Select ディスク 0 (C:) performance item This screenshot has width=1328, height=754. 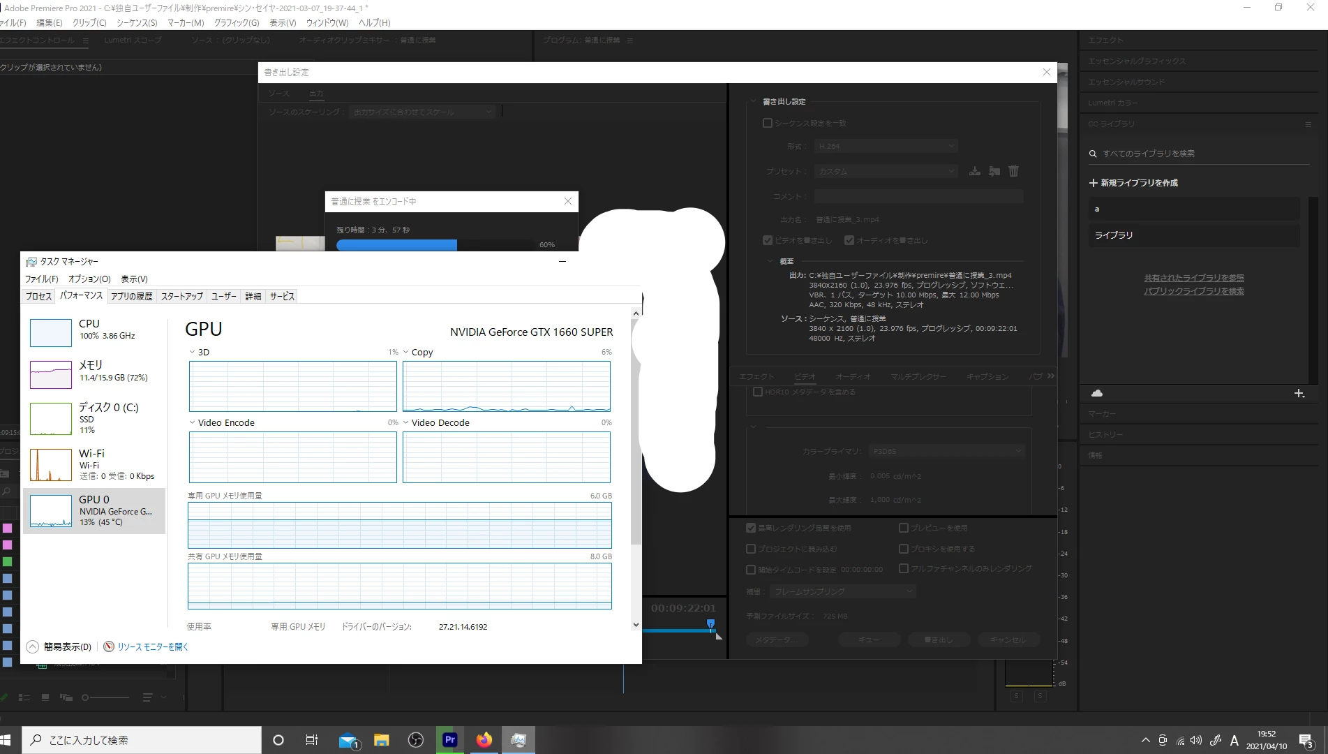coord(94,417)
